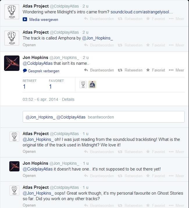Screen dimensions: 189x208
Task: Expand the "not supposed to be out" tweet with Openen
Action: tap(29, 175)
